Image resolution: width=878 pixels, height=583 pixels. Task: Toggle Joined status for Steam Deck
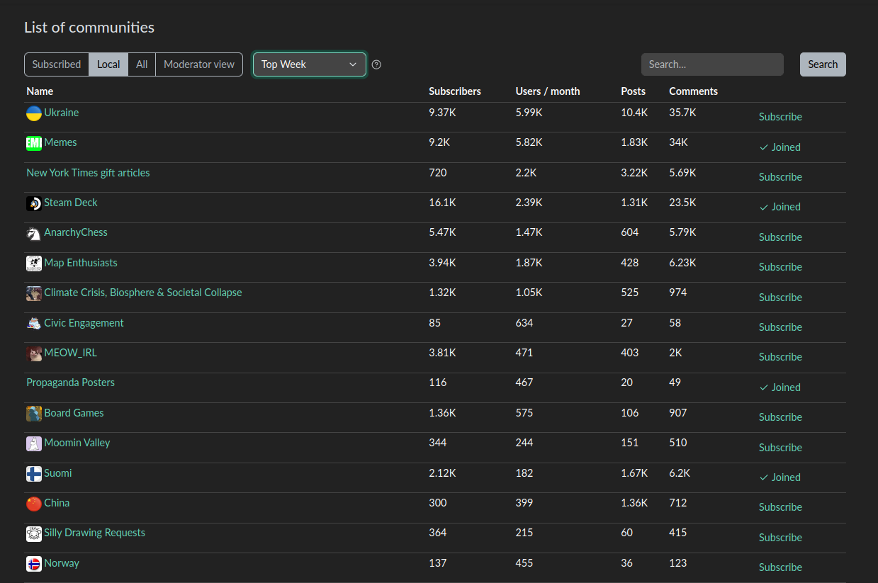[x=779, y=207]
